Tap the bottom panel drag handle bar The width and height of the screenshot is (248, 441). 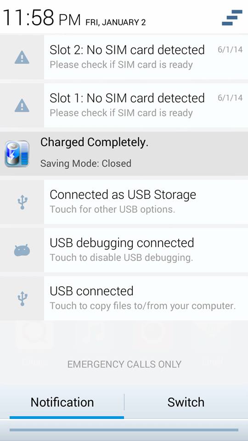[x=124, y=430]
